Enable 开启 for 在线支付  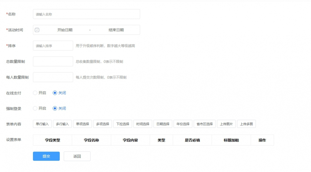[35, 93]
